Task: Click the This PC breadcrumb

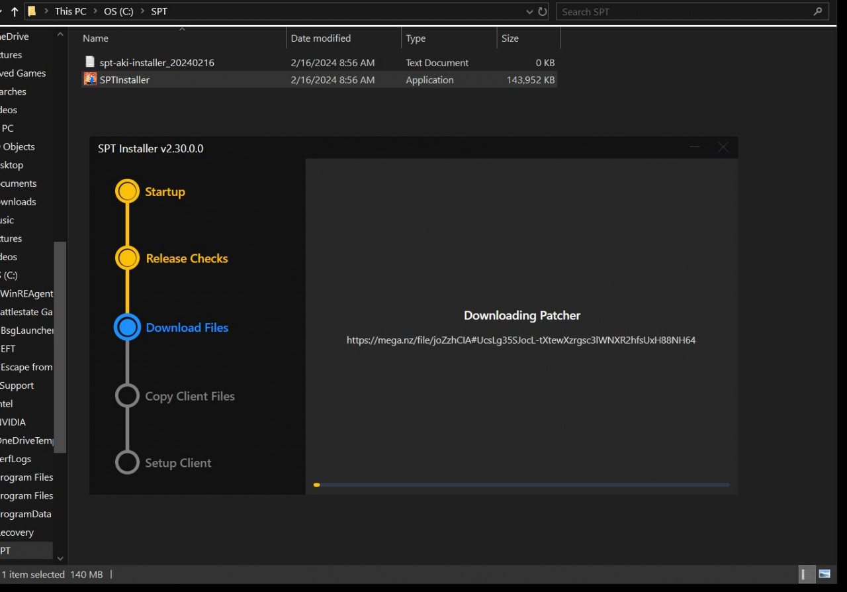Action: 71,12
